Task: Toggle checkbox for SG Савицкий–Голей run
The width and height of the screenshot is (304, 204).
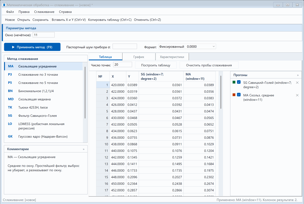Action: coord(239,82)
